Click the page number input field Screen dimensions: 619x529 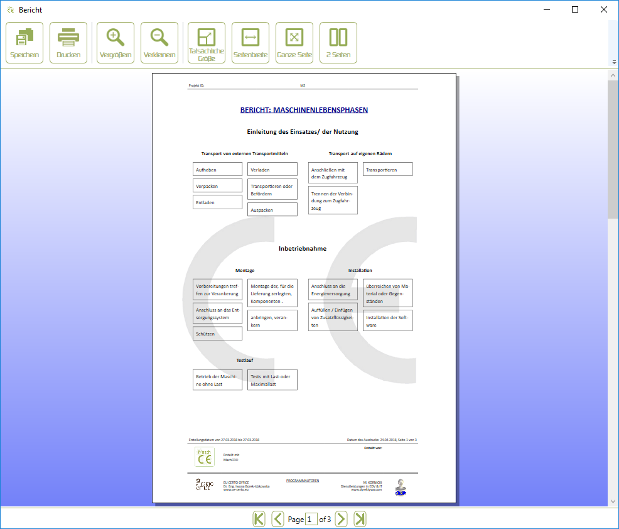point(311,520)
